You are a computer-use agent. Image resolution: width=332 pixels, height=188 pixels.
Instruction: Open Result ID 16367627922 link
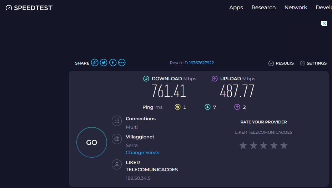(201, 63)
